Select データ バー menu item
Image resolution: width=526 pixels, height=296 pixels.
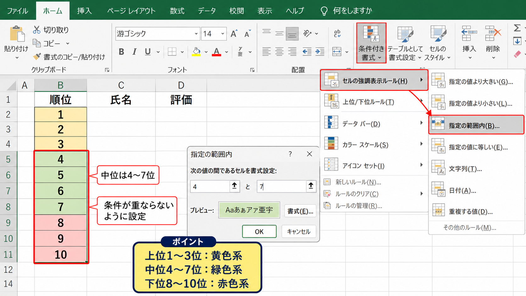(x=374, y=123)
